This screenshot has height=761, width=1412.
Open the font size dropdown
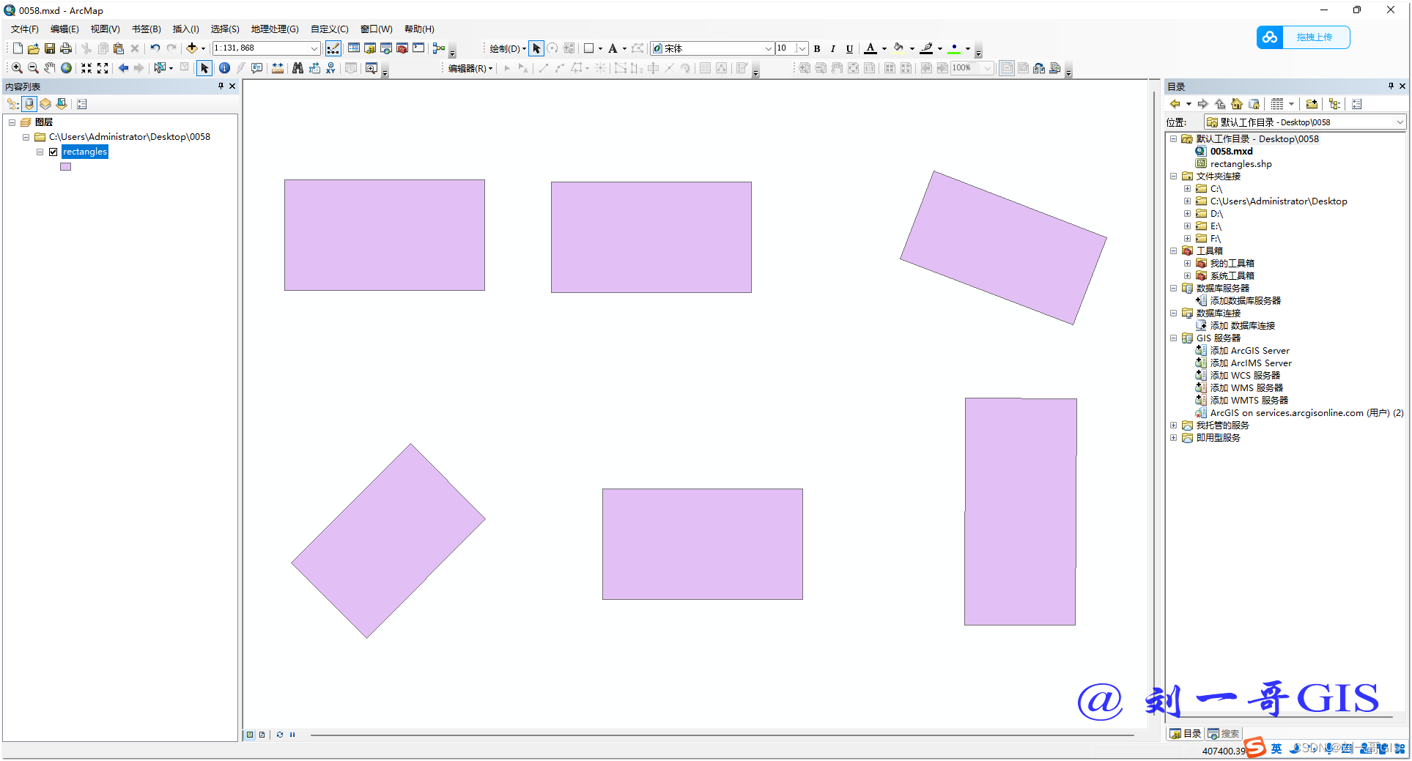802,49
